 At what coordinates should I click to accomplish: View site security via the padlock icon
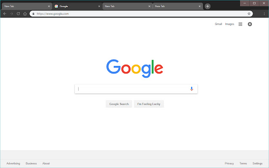tap(33, 14)
